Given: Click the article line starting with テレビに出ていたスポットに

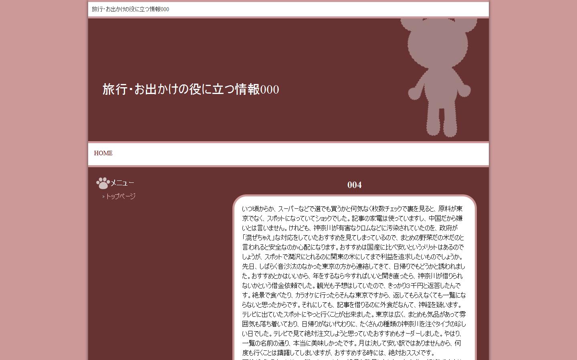Looking at the screenshot, I should [354, 314].
